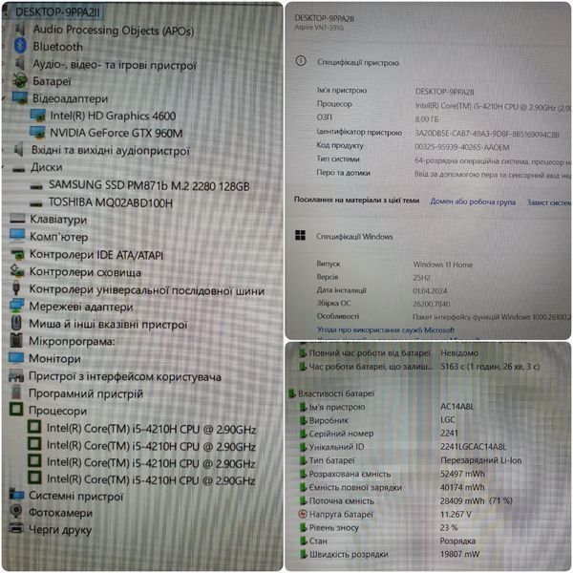Screen dimensions: 573x573
Task: Click the Батареї battery category icon
Action: point(20,80)
